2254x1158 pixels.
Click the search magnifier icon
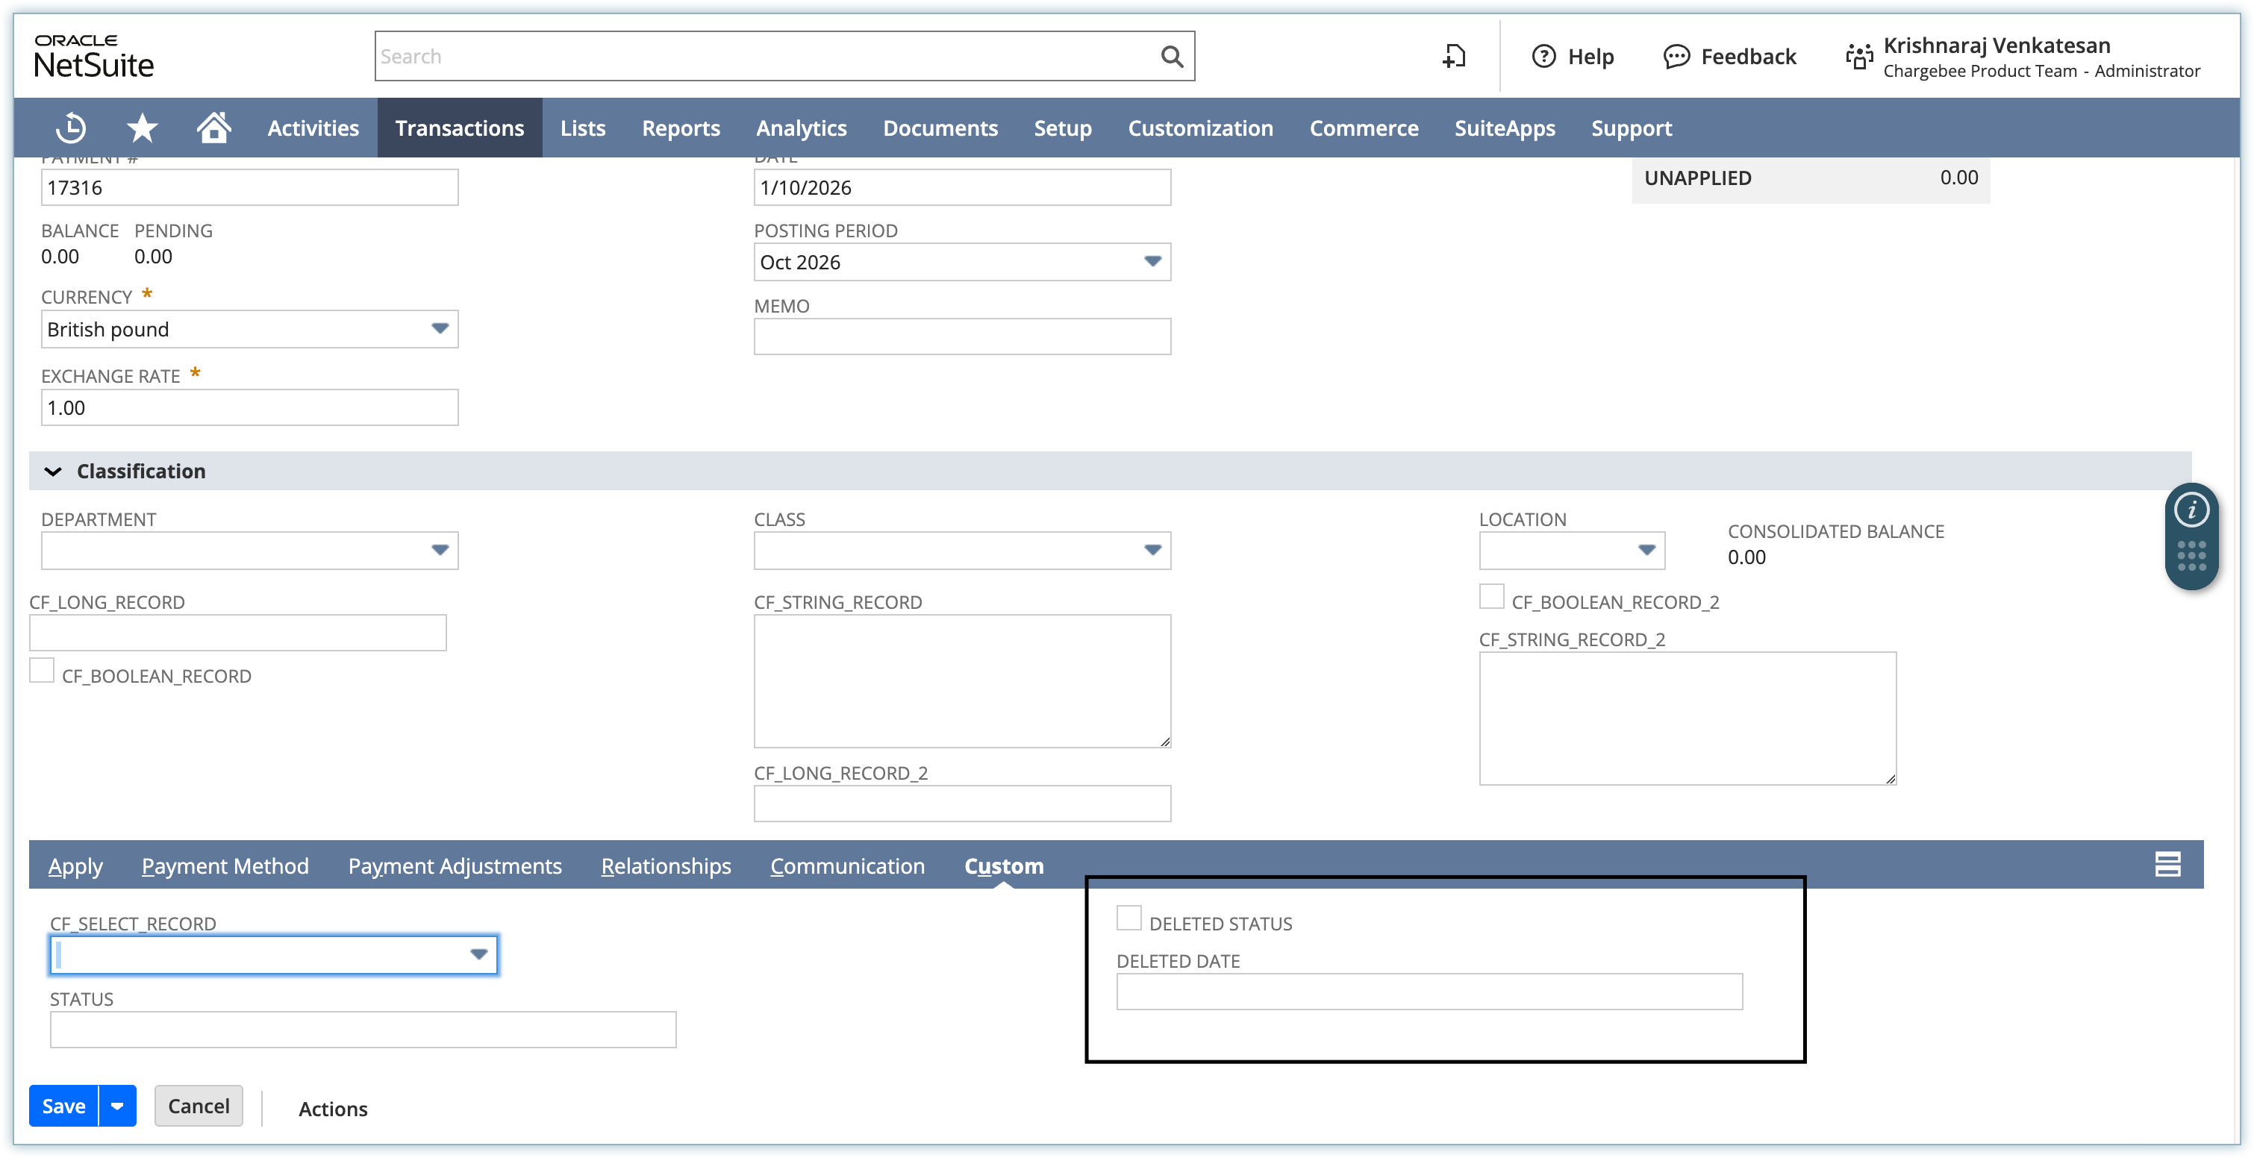1172,57
